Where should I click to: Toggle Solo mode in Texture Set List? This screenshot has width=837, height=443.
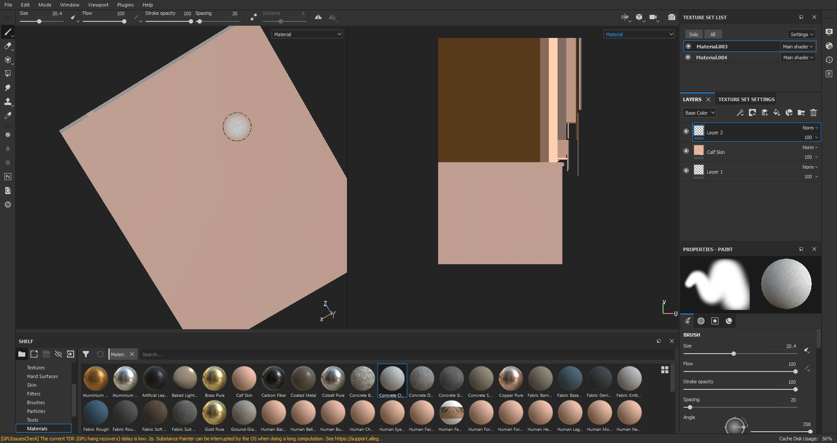coord(694,34)
